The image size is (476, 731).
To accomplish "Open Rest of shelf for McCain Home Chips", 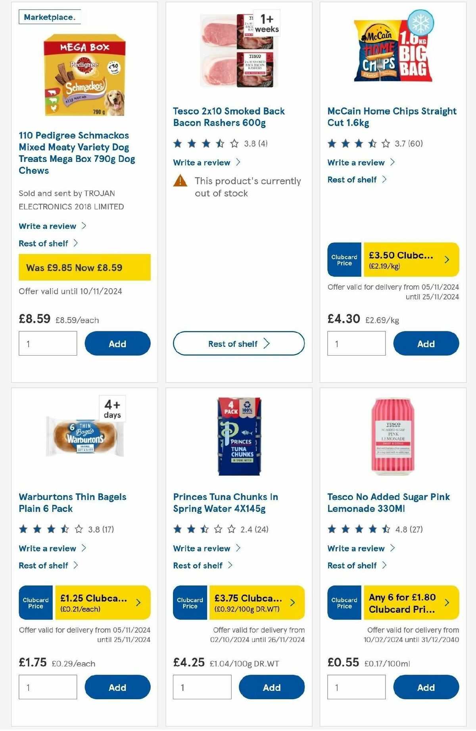I will click(353, 179).
